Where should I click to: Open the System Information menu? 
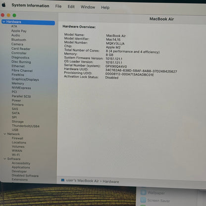(30, 5)
